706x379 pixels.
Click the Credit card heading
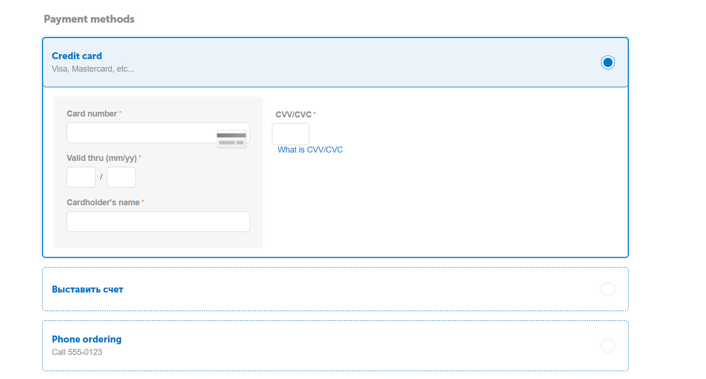[x=77, y=56]
